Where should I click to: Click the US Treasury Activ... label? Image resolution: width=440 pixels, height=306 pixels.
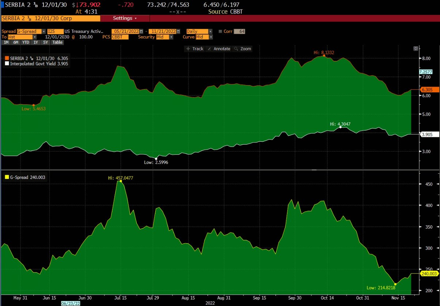point(84,31)
